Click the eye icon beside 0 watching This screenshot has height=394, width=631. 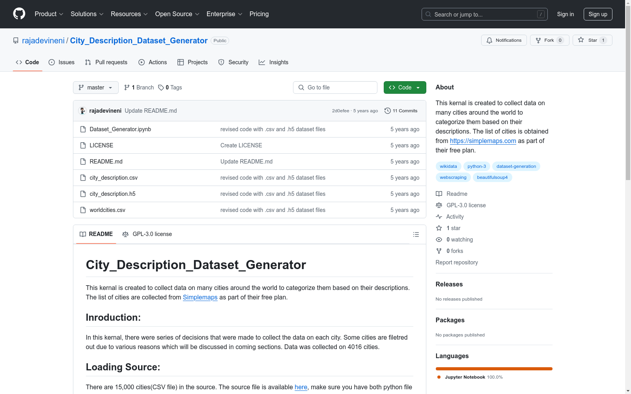point(439,240)
